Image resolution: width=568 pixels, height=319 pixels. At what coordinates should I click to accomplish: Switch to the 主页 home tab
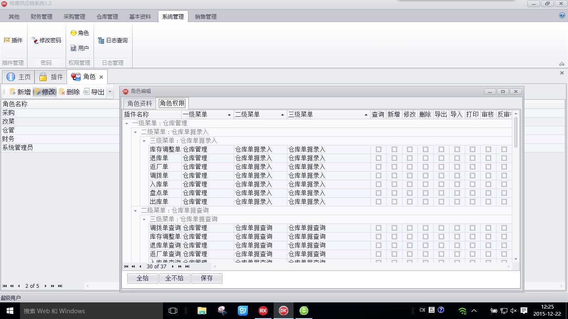point(18,77)
